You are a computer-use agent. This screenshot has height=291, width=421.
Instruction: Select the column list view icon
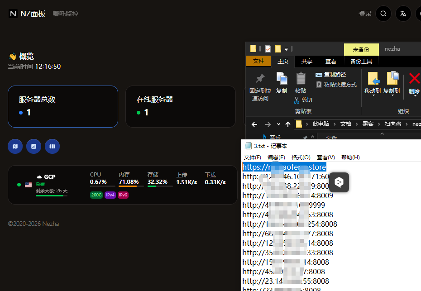tap(52, 146)
